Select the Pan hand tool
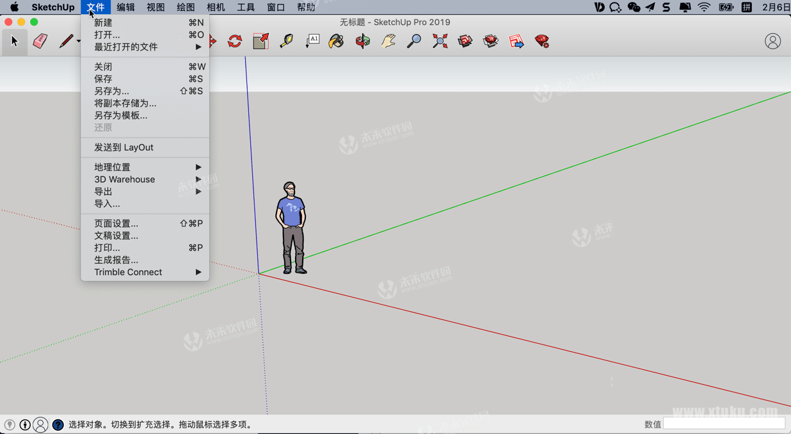 click(388, 42)
